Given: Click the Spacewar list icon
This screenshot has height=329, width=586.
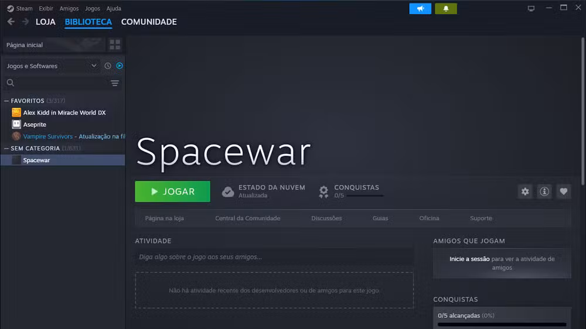Looking at the screenshot, I should [x=16, y=160].
